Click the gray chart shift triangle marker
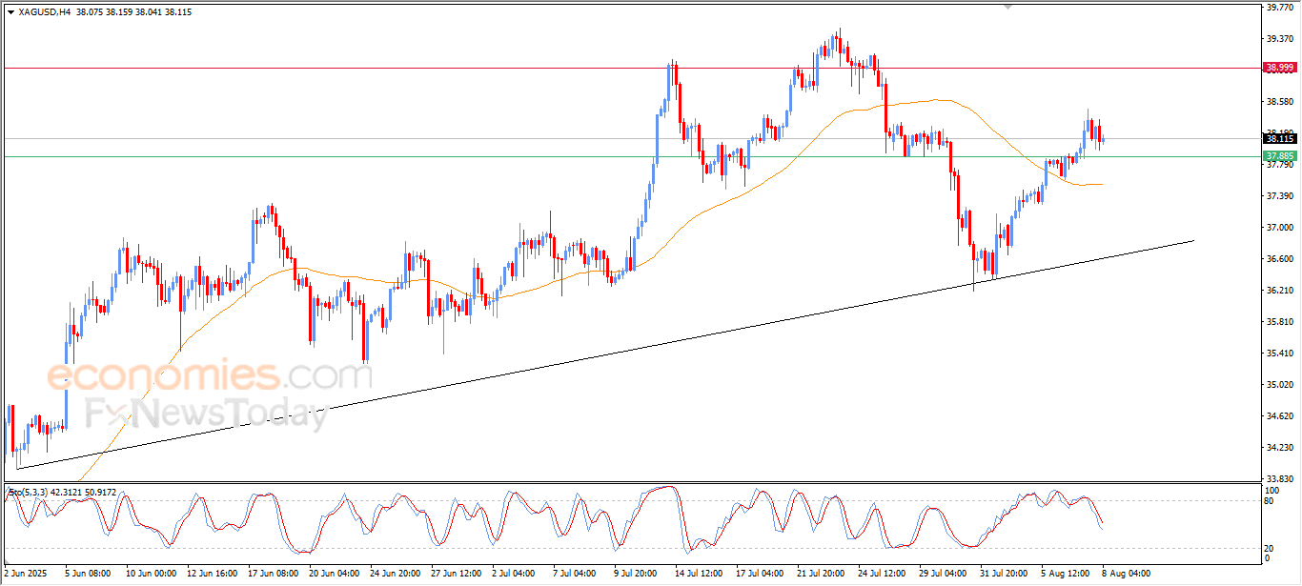The image size is (1302, 586). tap(1008, 7)
